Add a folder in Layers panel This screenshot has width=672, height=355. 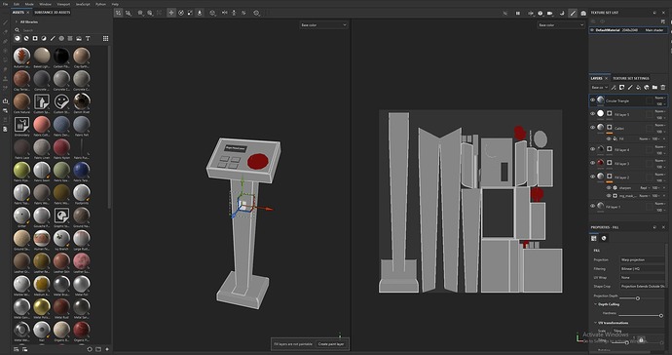[654, 88]
